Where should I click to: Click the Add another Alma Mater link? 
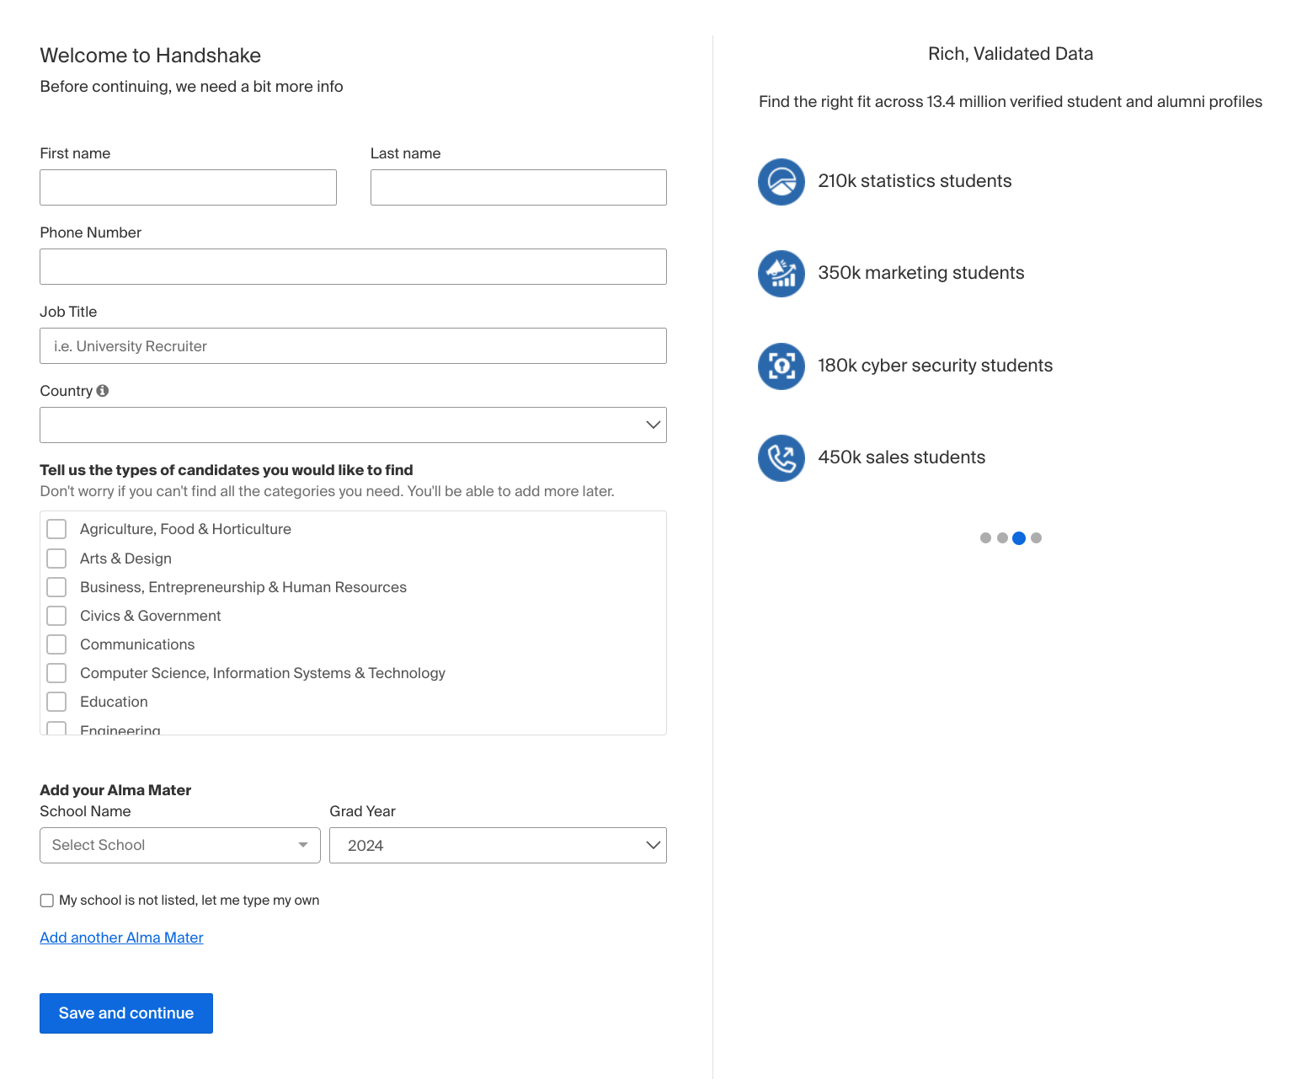click(120, 937)
